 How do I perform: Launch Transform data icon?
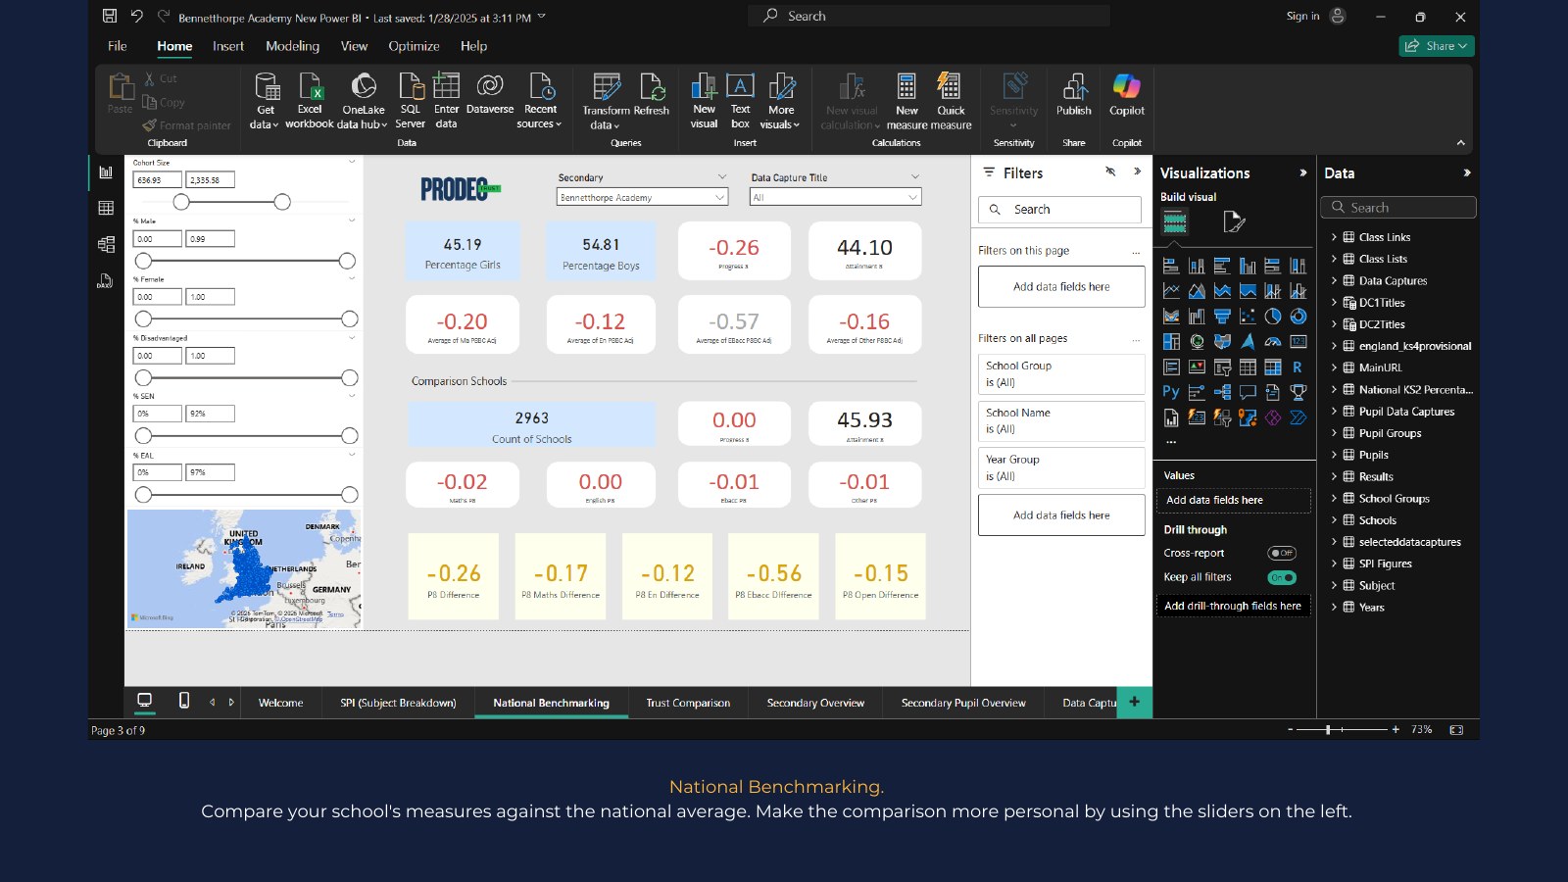[x=606, y=101]
